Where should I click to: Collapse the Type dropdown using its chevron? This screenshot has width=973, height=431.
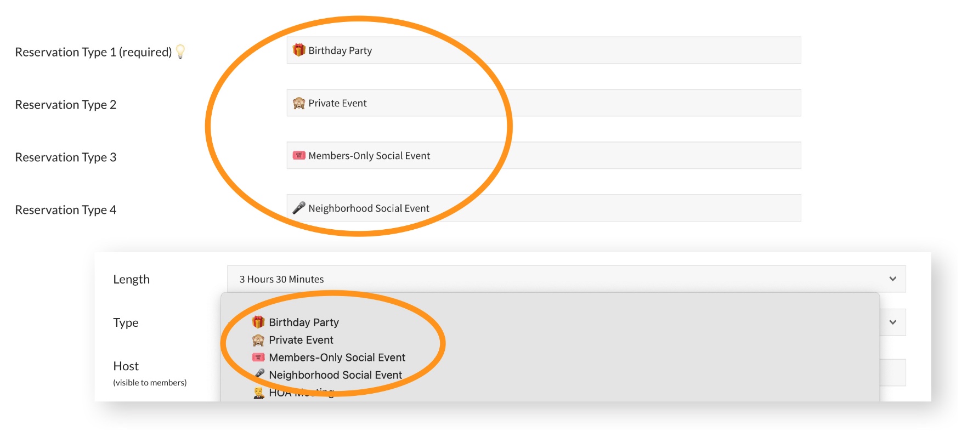pos(892,322)
